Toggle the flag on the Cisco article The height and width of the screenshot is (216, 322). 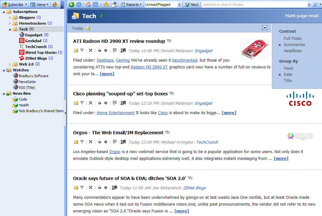coord(82,103)
